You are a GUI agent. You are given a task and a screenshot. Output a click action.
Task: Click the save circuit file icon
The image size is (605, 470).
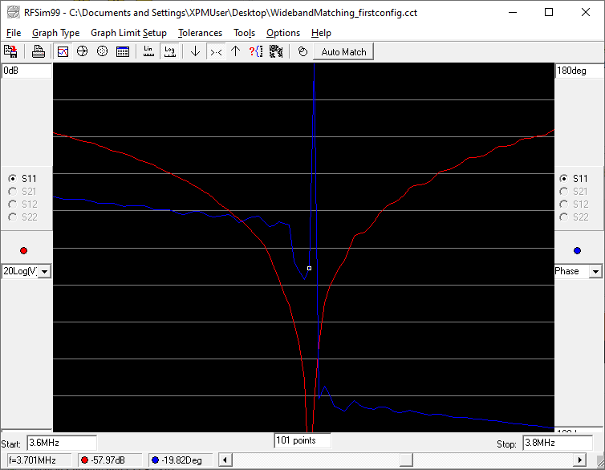[11, 51]
